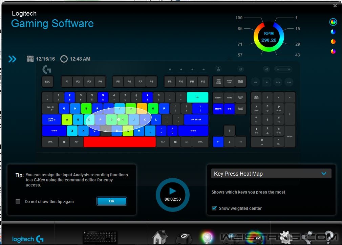The height and width of the screenshot is (245, 342).
Task: Click the up arrow key
Action: click(229, 131)
